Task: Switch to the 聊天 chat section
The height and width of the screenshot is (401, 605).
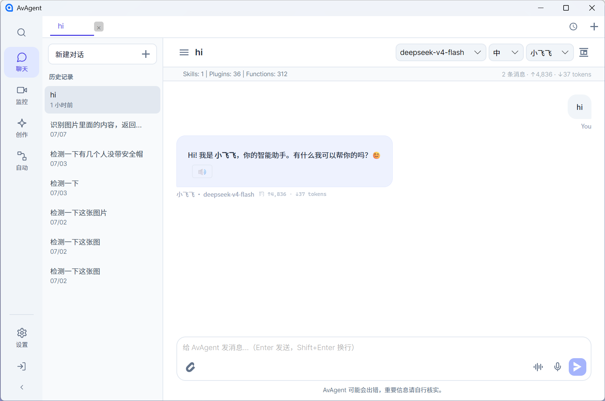Action: click(x=22, y=62)
